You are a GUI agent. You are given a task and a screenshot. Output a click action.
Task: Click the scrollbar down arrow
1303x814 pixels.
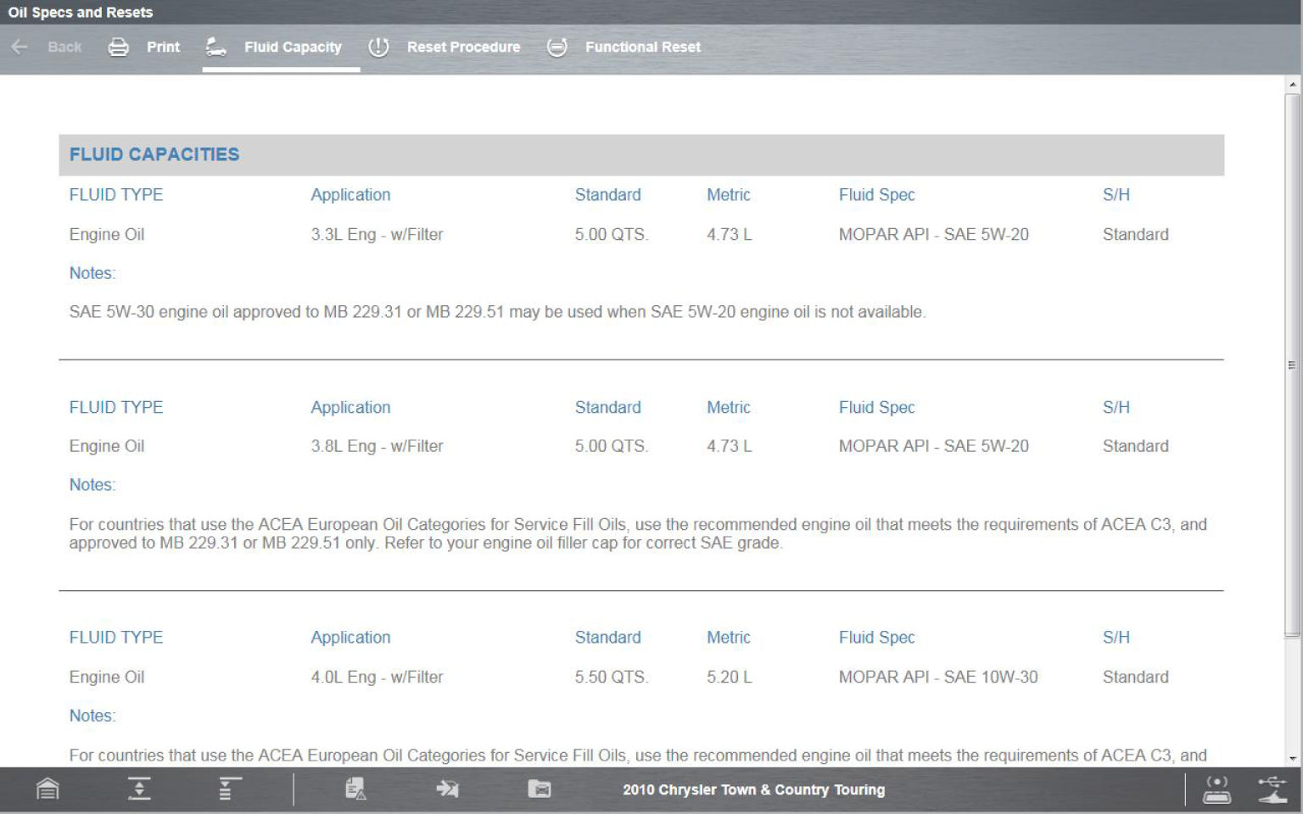pos(1292,758)
